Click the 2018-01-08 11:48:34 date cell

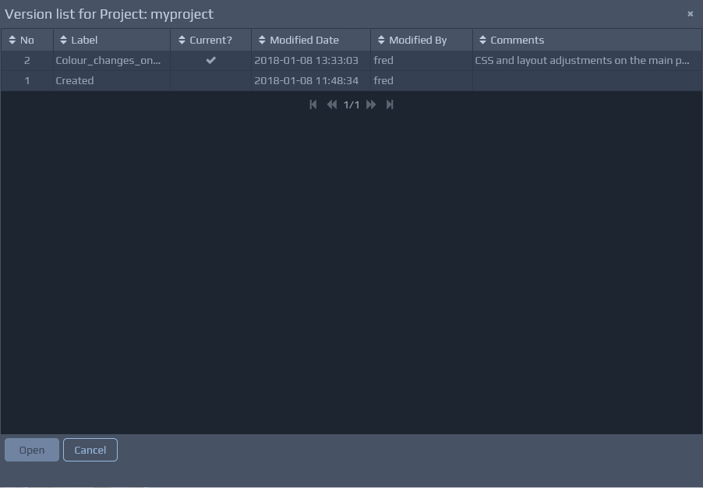coord(306,80)
